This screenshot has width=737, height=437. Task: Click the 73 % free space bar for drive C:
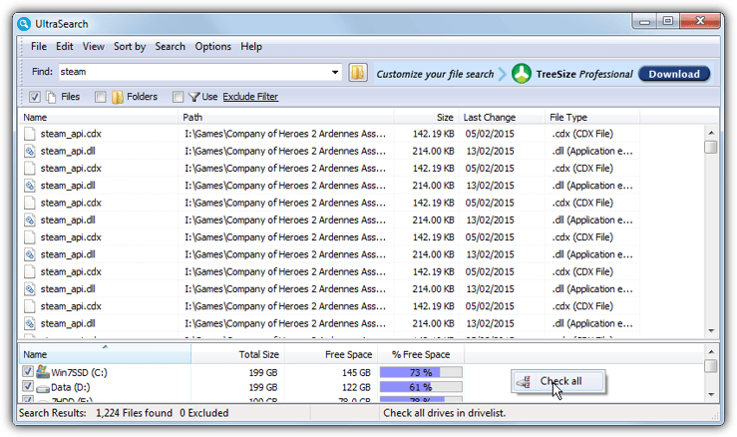tap(421, 372)
